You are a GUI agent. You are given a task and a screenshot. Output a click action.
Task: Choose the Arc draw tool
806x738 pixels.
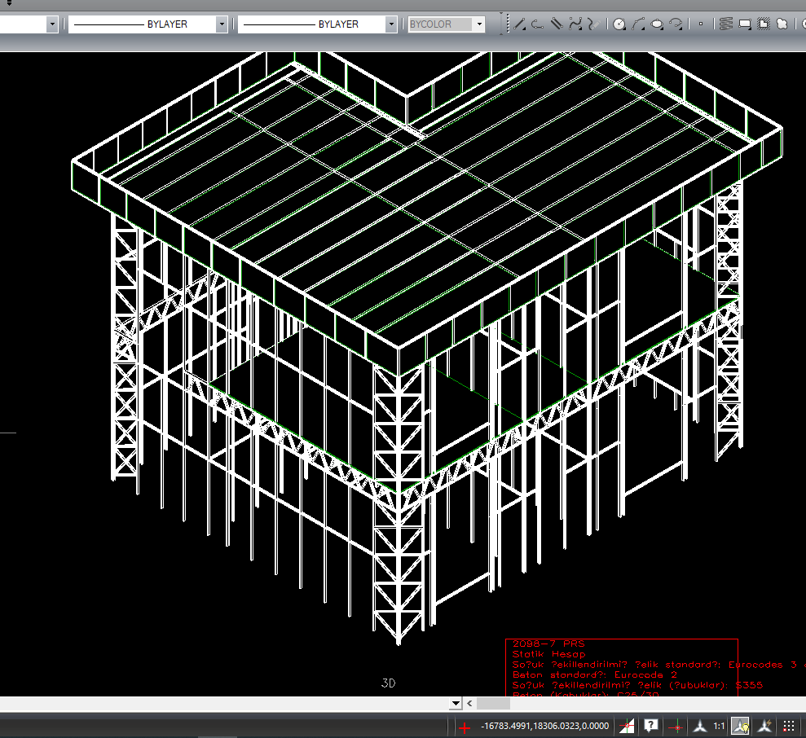[x=638, y=24]
